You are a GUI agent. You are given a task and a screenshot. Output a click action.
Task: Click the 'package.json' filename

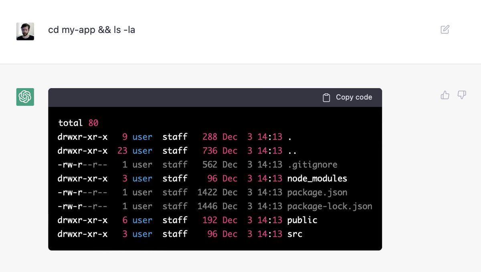click(x=317, y=192)
